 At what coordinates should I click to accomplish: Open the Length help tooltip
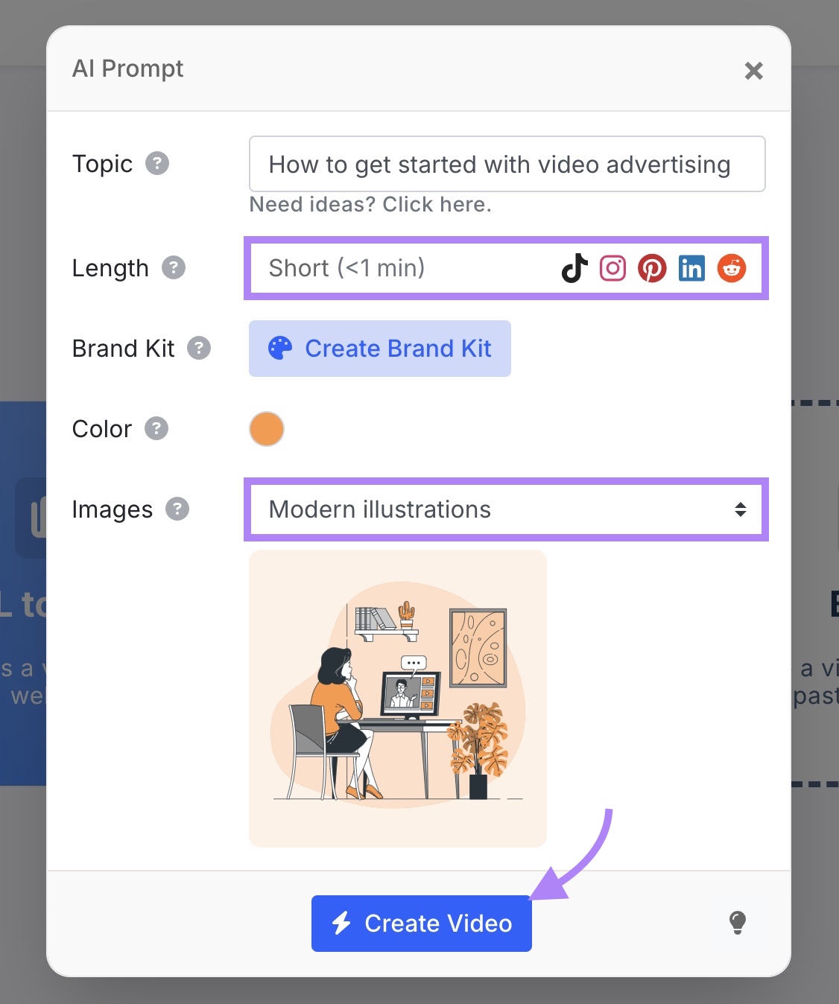click(x=174, y=268)
